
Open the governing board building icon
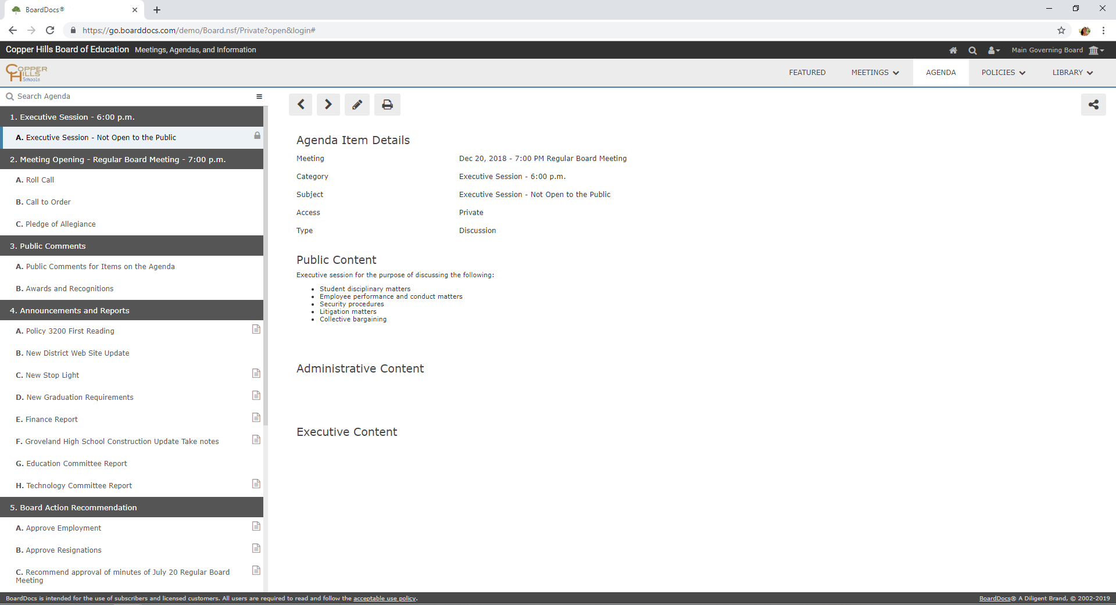(x=1096, y=51)
